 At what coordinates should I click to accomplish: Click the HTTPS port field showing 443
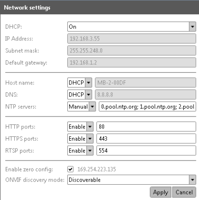(x=146, y=139)
